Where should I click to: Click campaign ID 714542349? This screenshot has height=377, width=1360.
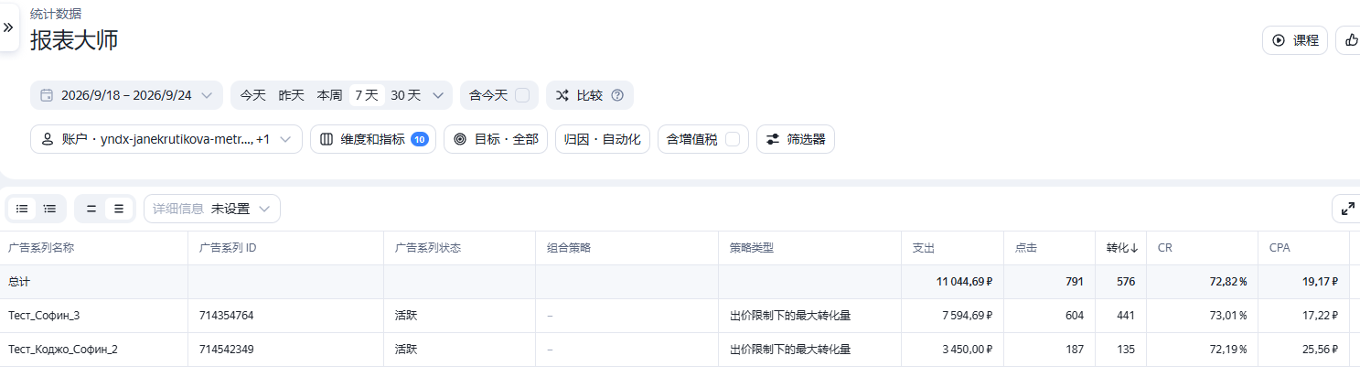226,350
